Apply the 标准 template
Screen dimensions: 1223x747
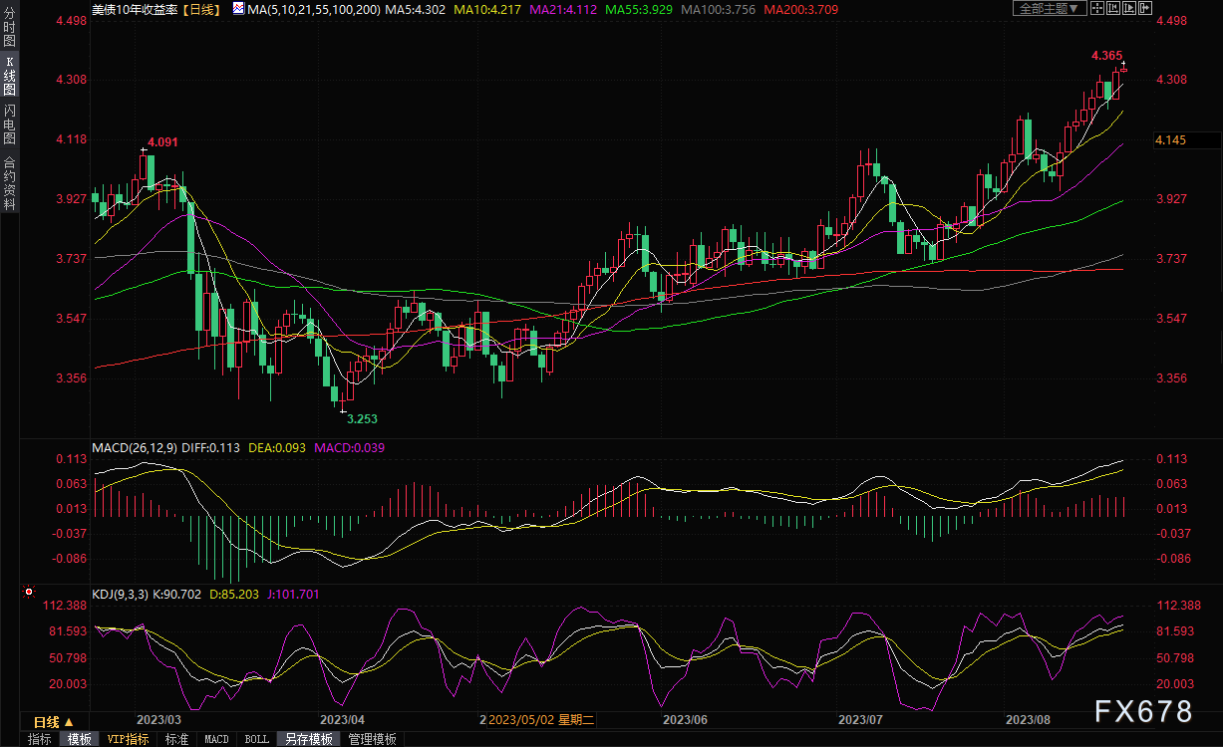pyautogui.click(x=176, y=739)
